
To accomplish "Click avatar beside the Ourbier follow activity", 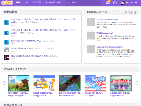I will pos(6,42).
